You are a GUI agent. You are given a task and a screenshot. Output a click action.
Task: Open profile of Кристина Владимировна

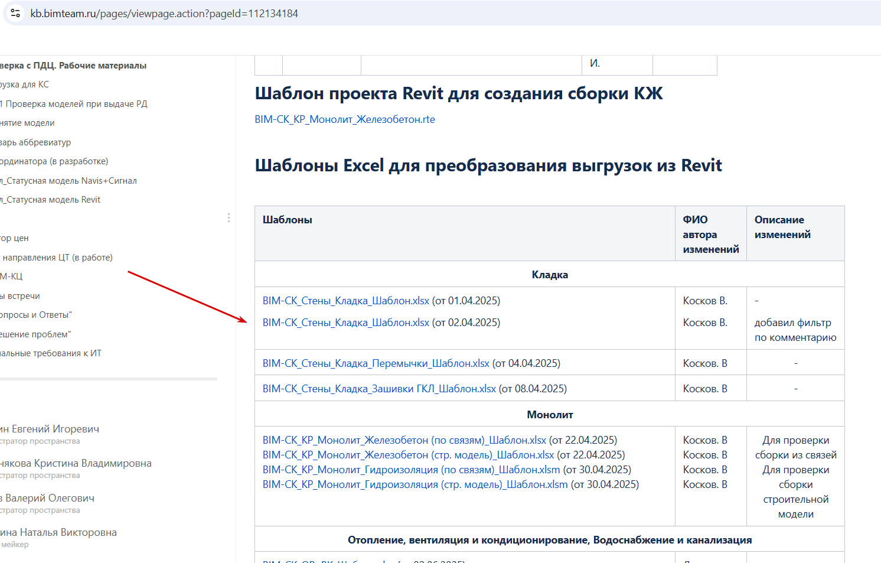76,463
